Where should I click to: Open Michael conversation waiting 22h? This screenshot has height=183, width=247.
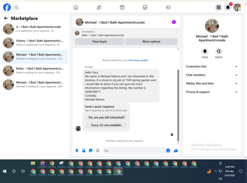pyautogui.click(x=35, y=85)
